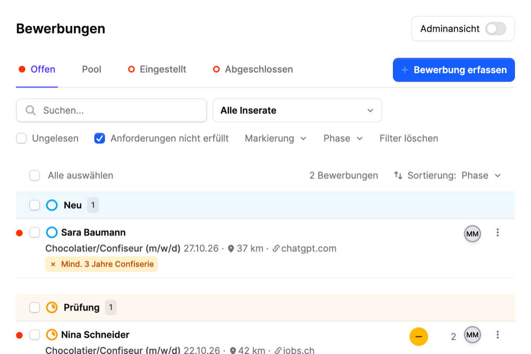Click the Prüfung count badge 1
Image resolution: width=531 pixels, height=354 pixels.
[111, 308]
